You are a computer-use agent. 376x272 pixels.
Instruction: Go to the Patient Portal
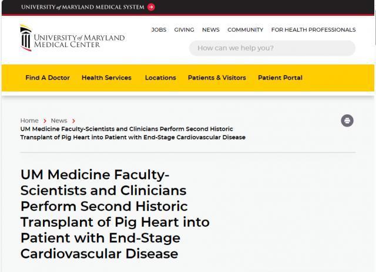click(280, 78)
